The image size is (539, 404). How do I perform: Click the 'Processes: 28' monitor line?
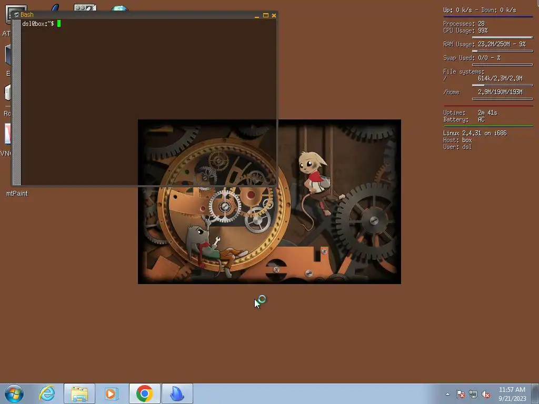(x=464, y=24)
